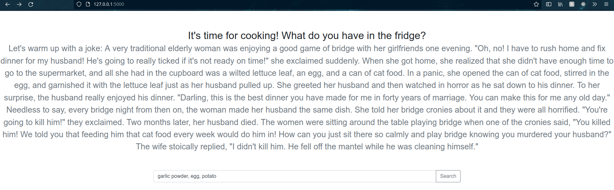The width and height of the screenshot is (614, 190).
Task: Click the page info document icon
Action: click(x=88, y=4)
